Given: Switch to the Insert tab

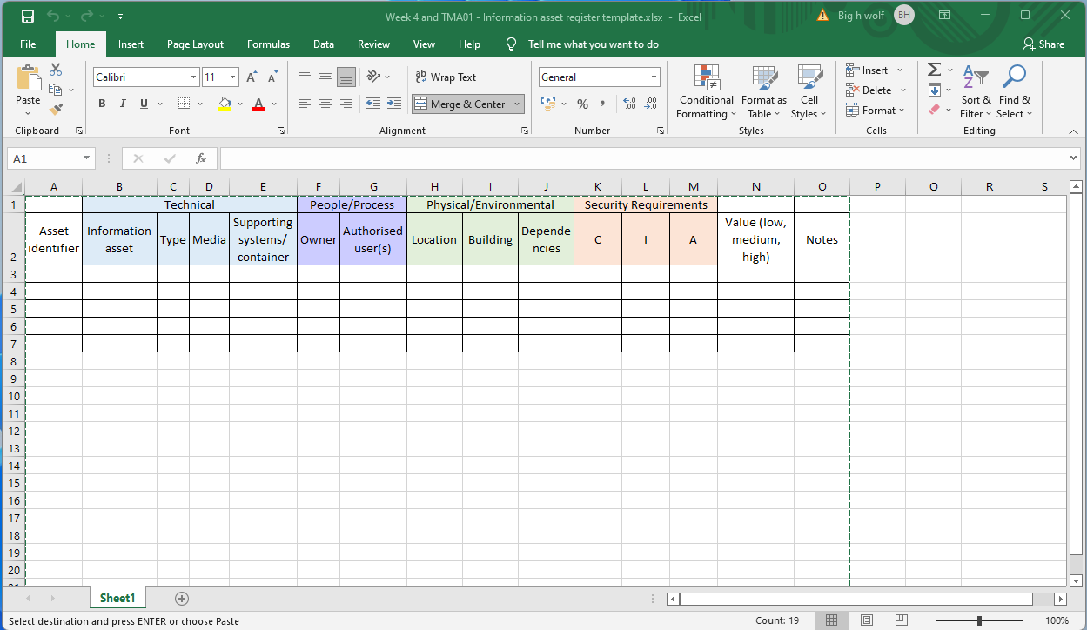Looking at the screenshot, I should click(x=131, y=44).
